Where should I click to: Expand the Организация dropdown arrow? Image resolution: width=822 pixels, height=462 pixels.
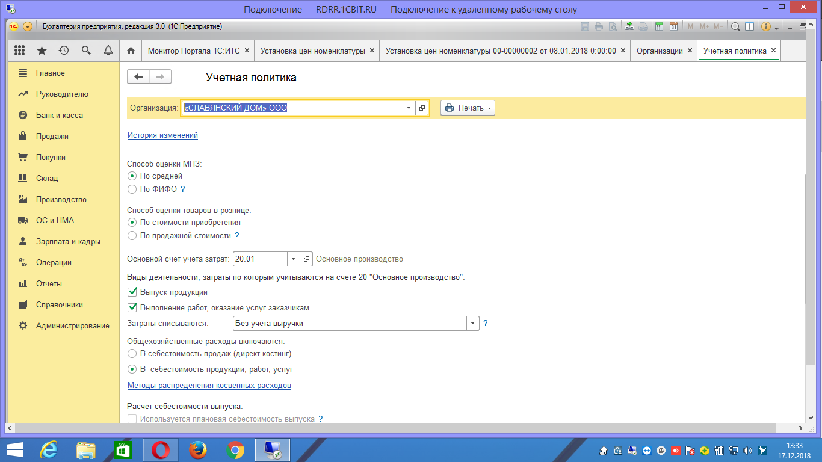[409, 108]
